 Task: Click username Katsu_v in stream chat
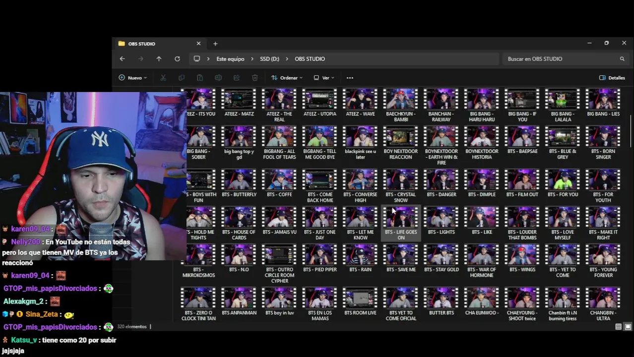coord(24,340)
